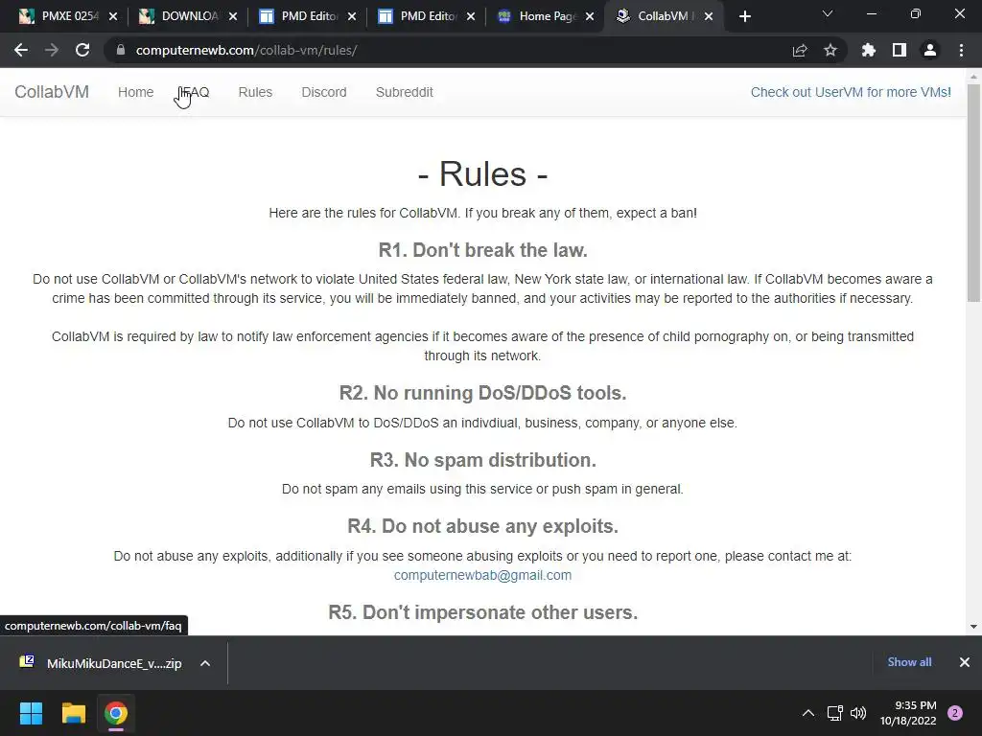Close the Home Page tab

[590, 16]
